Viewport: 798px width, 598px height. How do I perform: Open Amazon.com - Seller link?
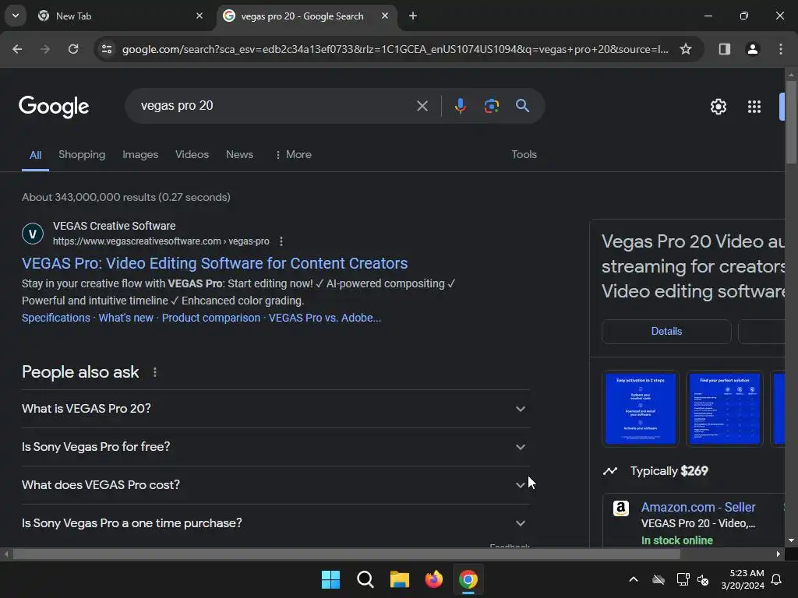pos(698,508)
